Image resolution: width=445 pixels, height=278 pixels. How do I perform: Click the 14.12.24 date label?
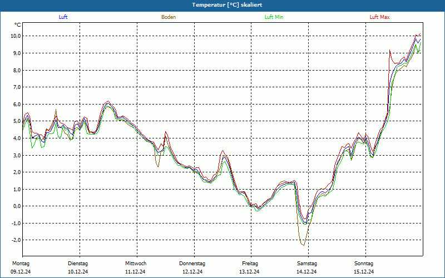pyautogui.click(x=306, y=272)
